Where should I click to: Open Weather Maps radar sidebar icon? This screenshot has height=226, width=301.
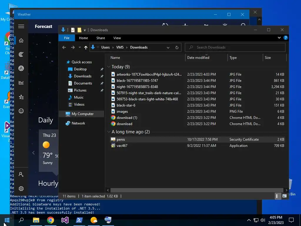pos(21,54)
